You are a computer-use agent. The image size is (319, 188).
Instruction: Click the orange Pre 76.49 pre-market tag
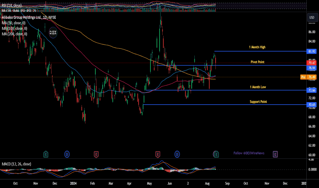pos(308,77)
